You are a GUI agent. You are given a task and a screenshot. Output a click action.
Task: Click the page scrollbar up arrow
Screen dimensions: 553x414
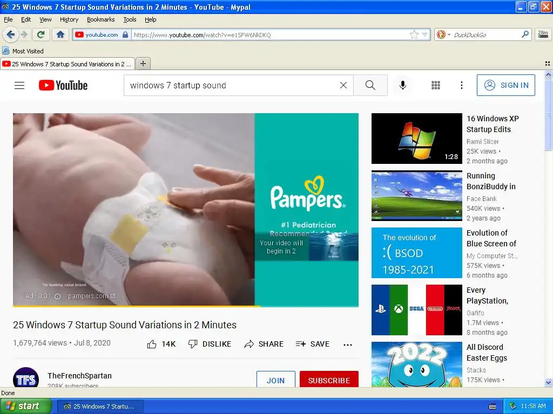548,74
